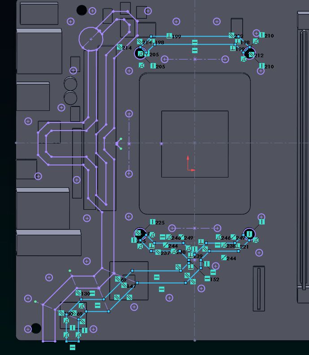Screen dimensions: 309x355
Task: Select plus circle at left end of upper dashed line
Action: coord(165,59)
